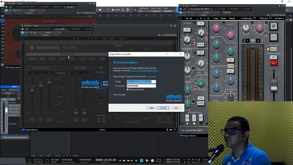Select channel 2 on the SSL console
Screen dimensions: 293x165
[x=258, y=41]
